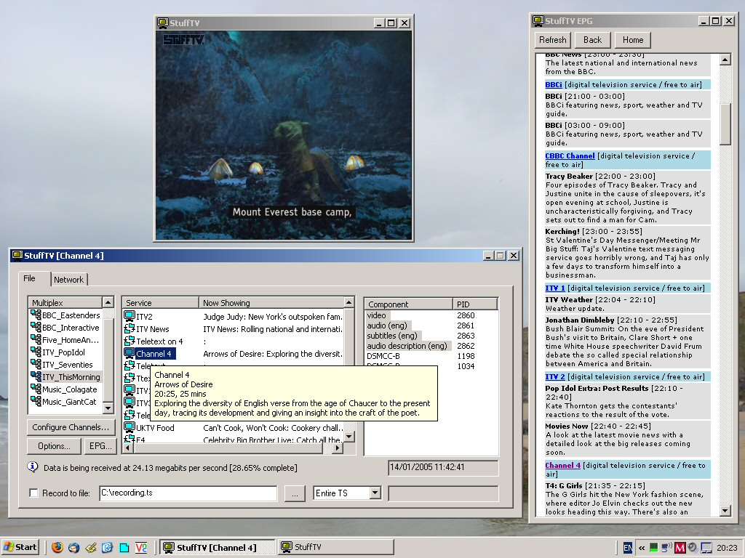Click the Music_GiantCat multiplex icon
Viewport: 745px width, 558px height.
coord(36,401)
